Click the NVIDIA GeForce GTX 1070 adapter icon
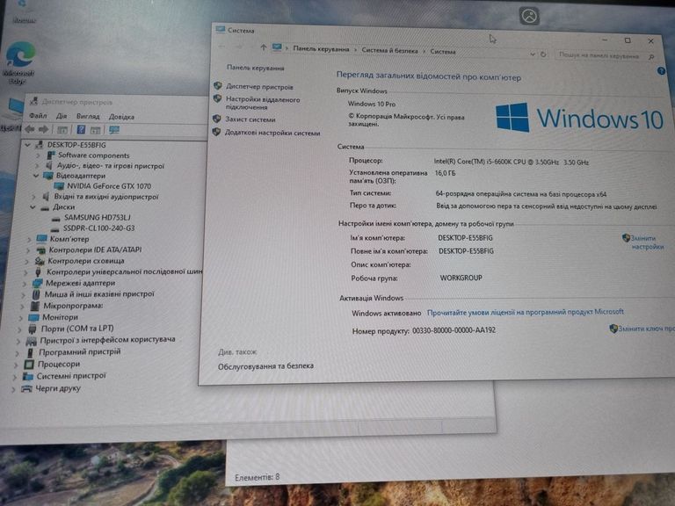The width and height of the screenshot is (675, 506). pos(59,186)
